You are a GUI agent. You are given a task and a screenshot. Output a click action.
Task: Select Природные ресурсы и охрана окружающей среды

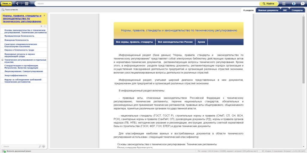coord(19,55)
